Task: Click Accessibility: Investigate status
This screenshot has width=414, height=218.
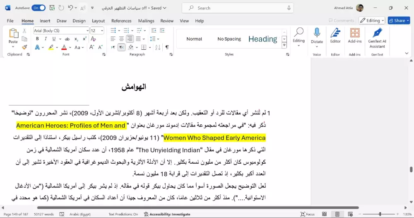Action: point(167,214)
